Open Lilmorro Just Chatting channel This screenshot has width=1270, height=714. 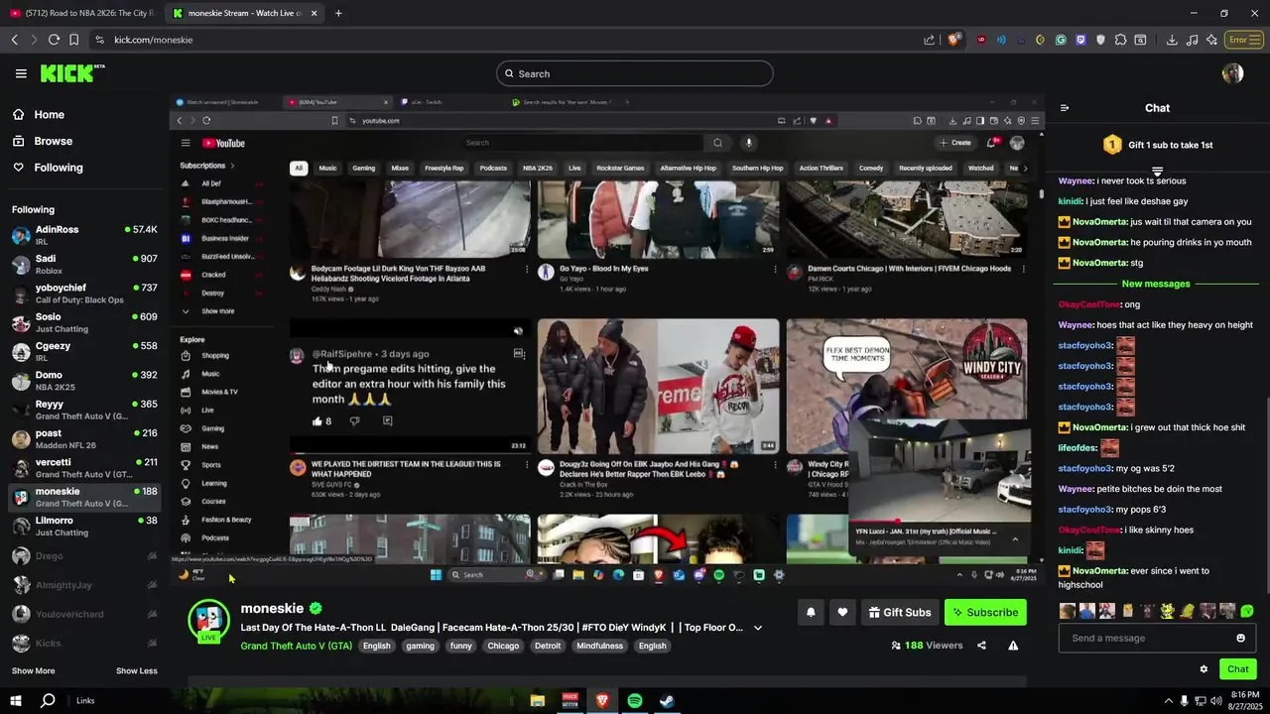tap(84, 527)
